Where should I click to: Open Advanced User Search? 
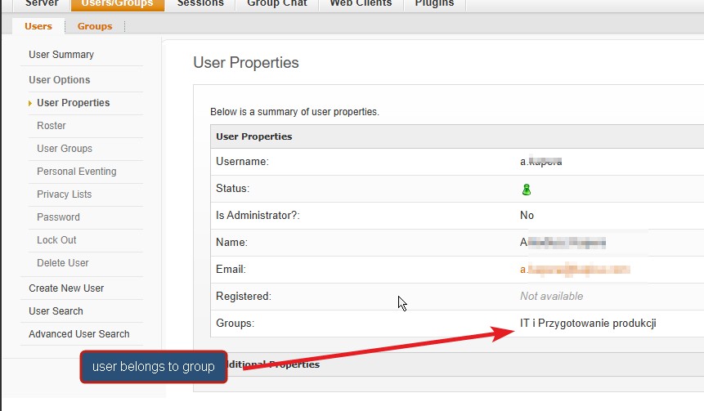click(x=79, y=334)
